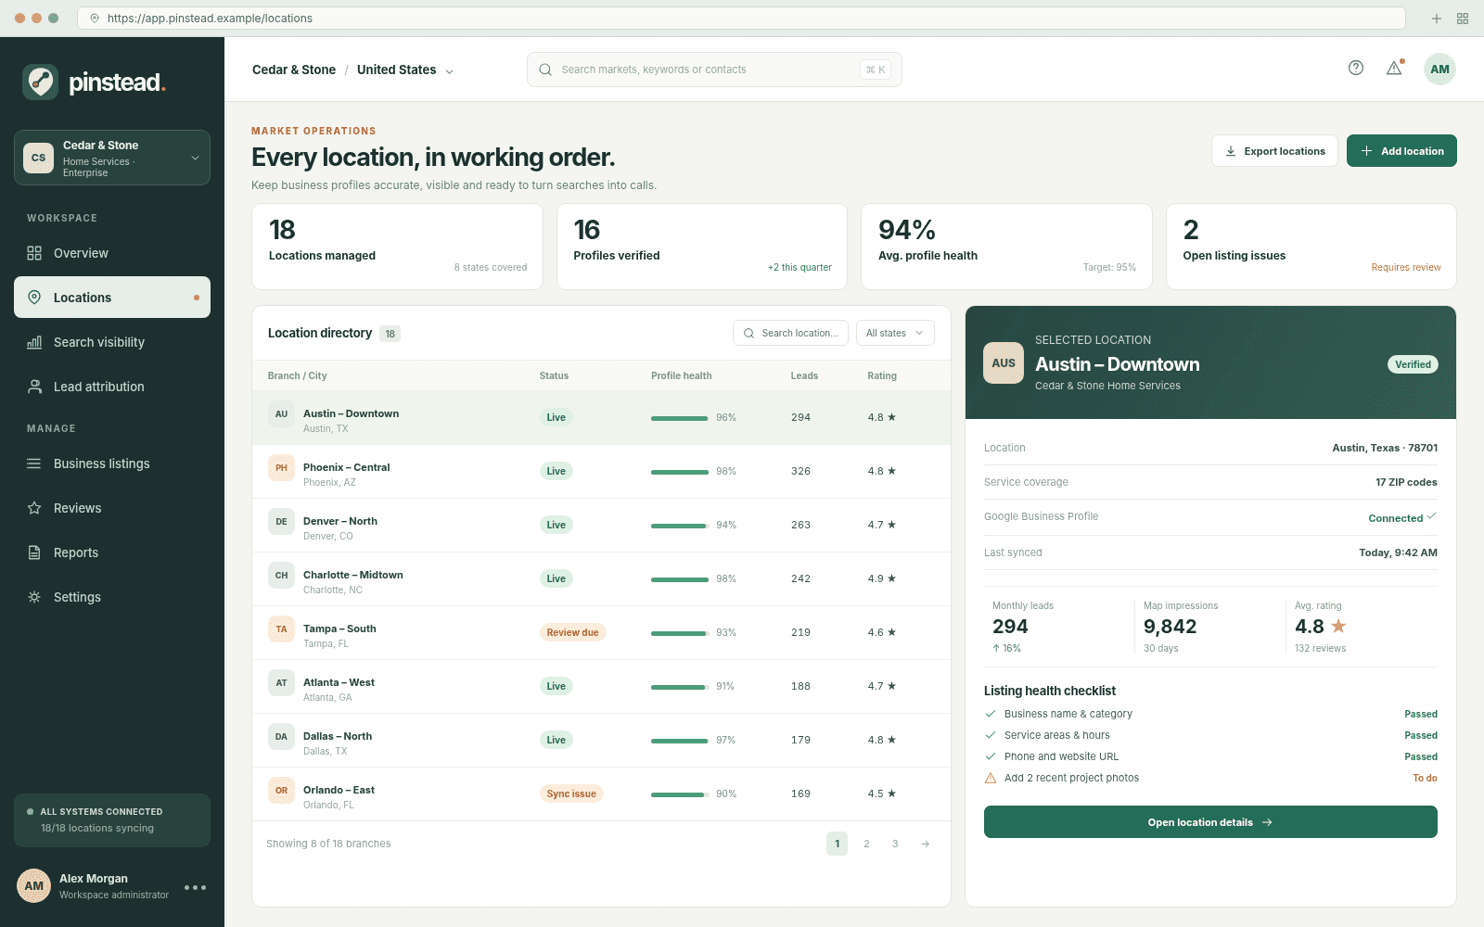Screen dimensions: 1484x927
Task: Click the browser tab overview grid icon
Action: coord(1463,19)
